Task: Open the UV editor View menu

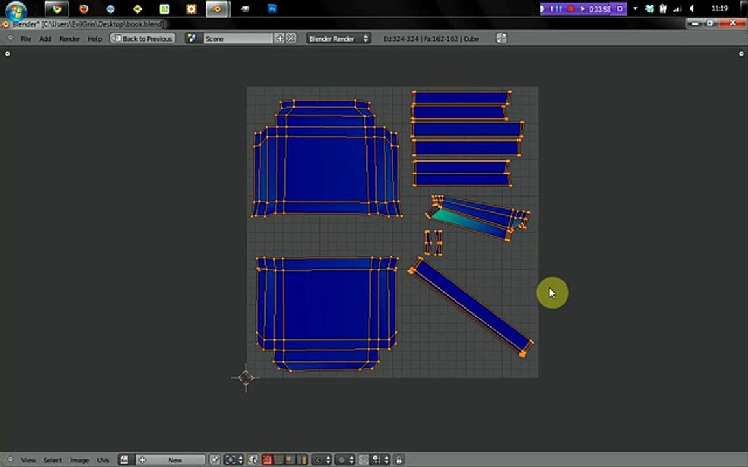Action: pyautogui.click(x=28, y=460)
